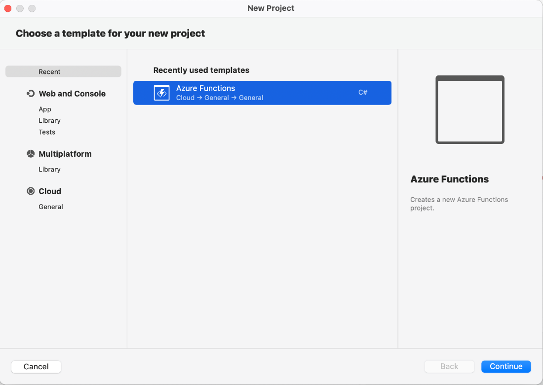Select Tests under Web and Console
This screenshot has height=385, width=543.
(x=47, y=132)
